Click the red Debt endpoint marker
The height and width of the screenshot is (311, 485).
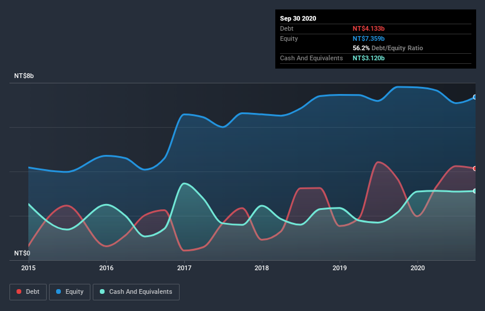point(475,169)
